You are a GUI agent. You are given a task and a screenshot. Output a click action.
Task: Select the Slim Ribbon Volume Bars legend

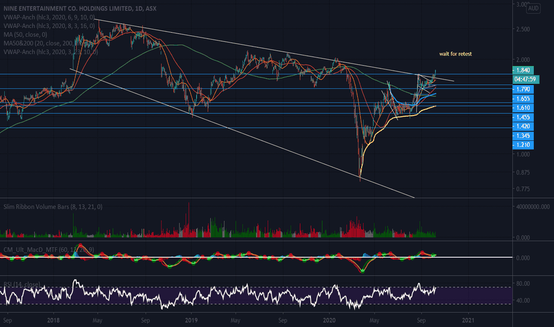point(53,206)
